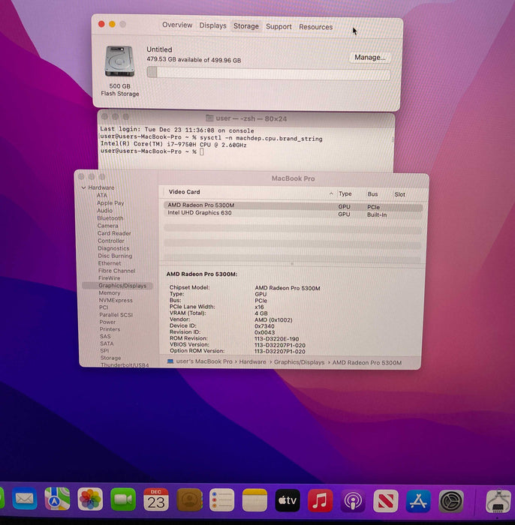Switch to the Displays tab
The image size is (515, 525).
(x=212, y=25)
